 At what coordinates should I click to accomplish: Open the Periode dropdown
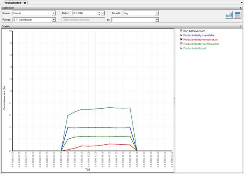pos(157,13)
